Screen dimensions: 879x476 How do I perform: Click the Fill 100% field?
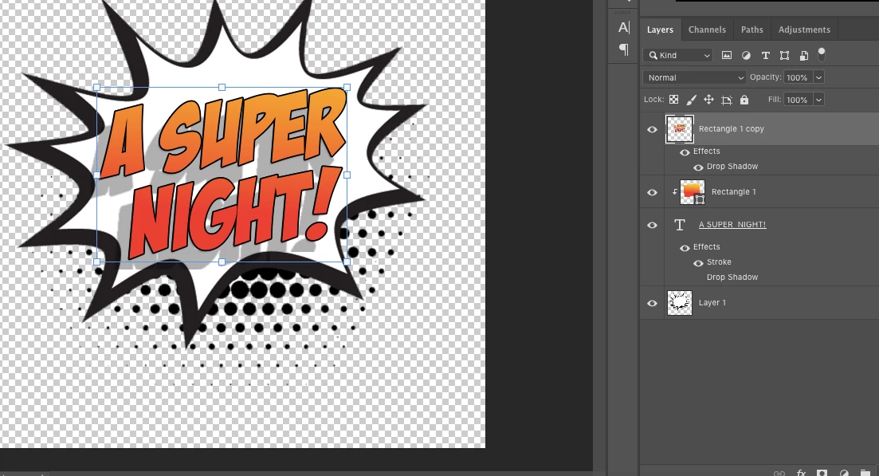798,100
